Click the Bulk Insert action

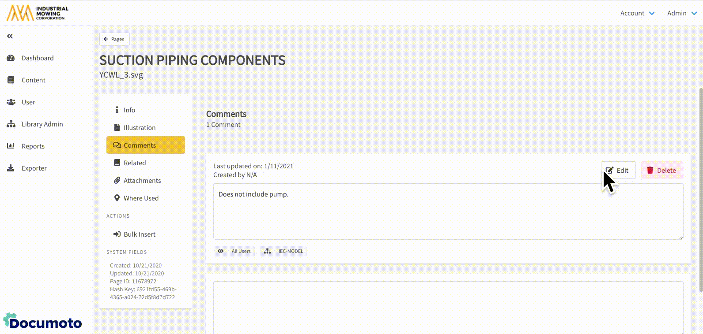click(x=139, y=234)
